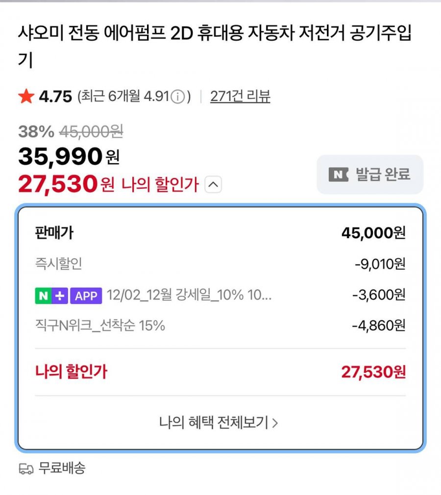Viewport: 441px width, 495px height.
Task: Open the 271건 리뷰 link
Action: 240,97
